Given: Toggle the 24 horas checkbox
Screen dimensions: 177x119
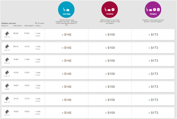Looking at the screenshot, I should pos(36,23).
